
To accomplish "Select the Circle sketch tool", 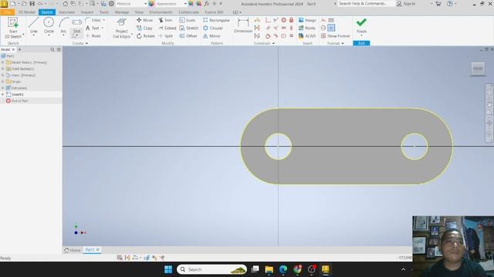I will (x=49, y=25).
